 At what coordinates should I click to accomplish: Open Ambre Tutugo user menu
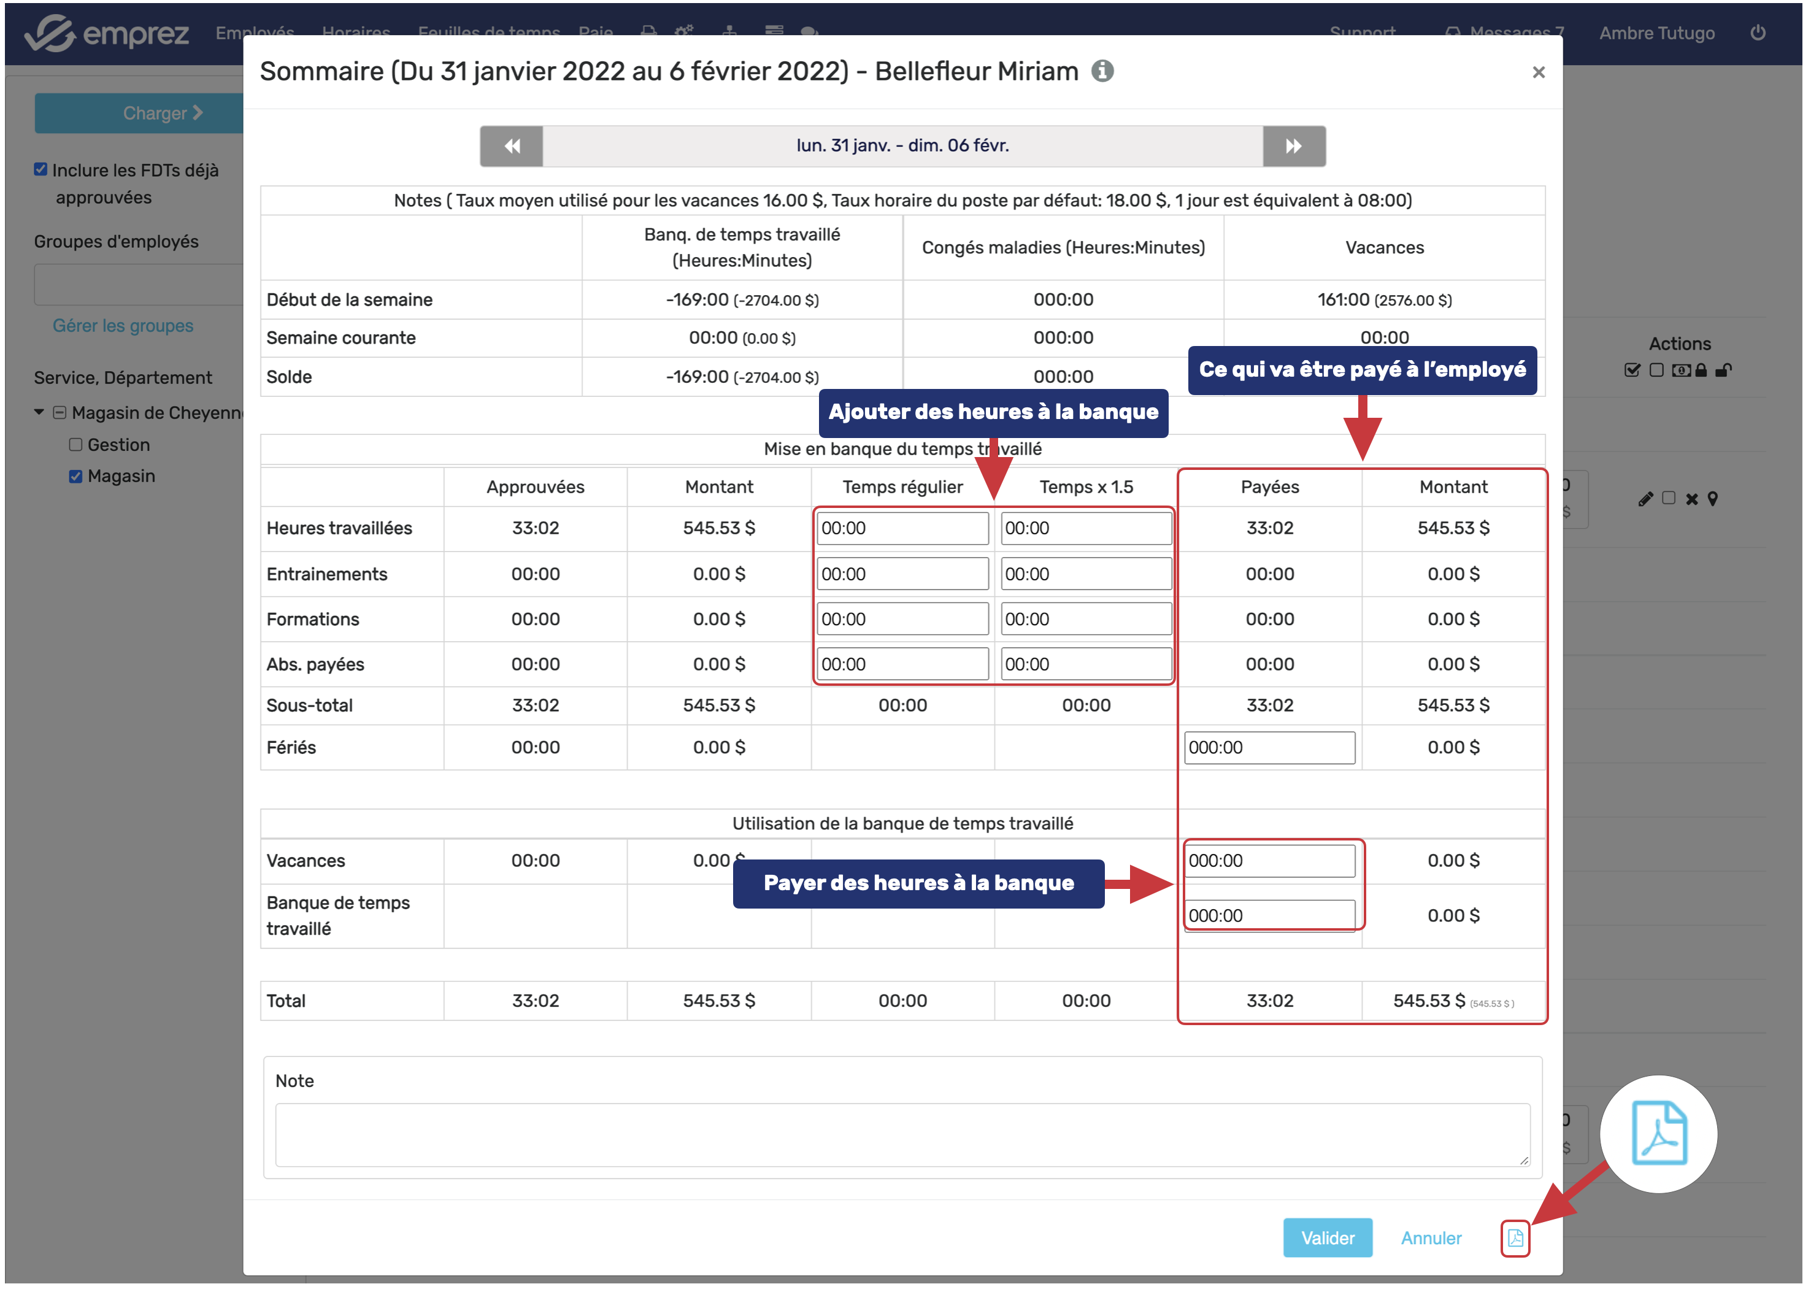pyautogui.click(x=1656, y=33)
